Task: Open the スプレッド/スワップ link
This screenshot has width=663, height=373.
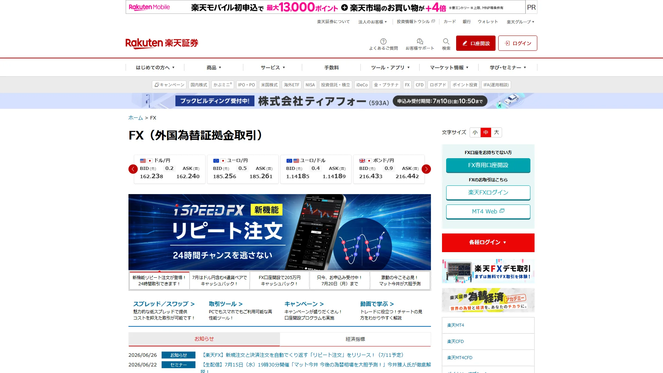Action: click(x=164, y=304)
